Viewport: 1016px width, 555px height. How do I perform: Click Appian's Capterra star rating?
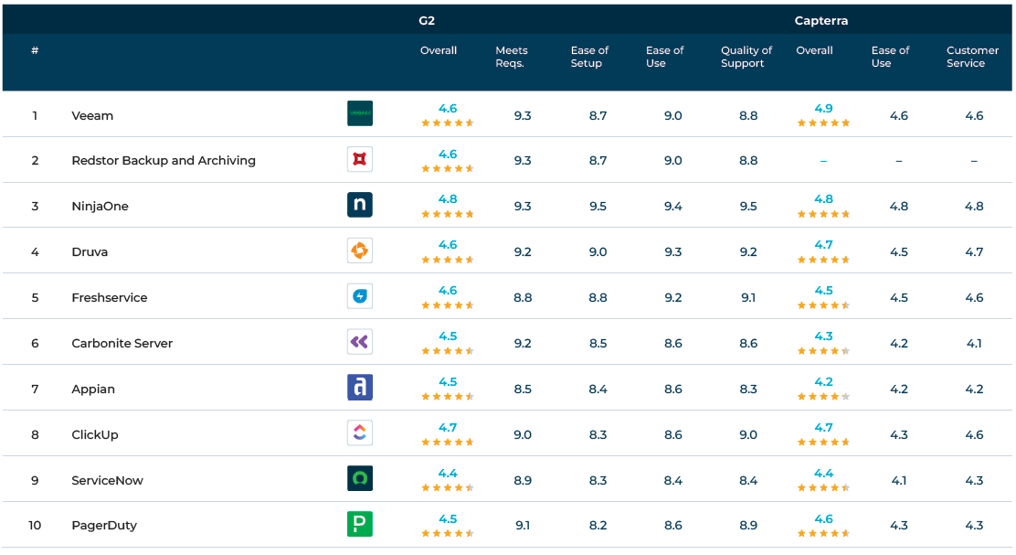823,396
